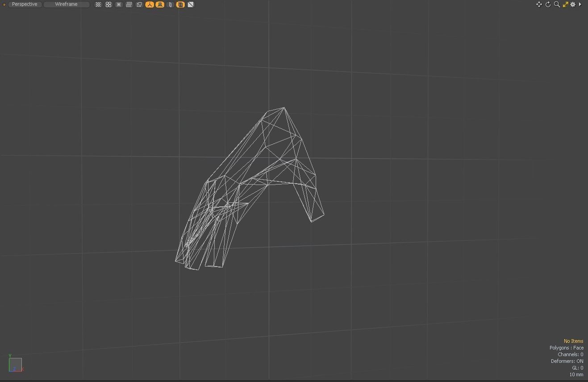The width and height of the screenshot is (588, 382).
Task: Click the 'No Items' status text
Action: click(573, 341)
